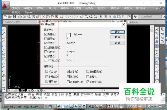Open the Properties palette icon
The height and width of the screenshot is (110, 167).
(101, 17)
